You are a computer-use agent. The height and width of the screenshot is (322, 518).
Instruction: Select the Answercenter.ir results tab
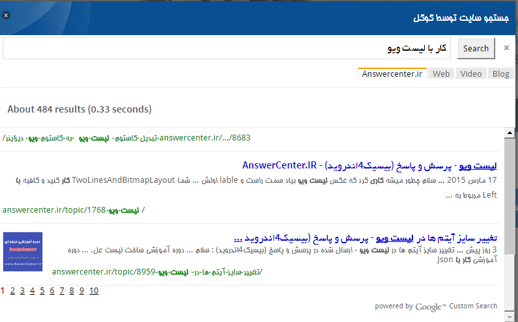392,74
